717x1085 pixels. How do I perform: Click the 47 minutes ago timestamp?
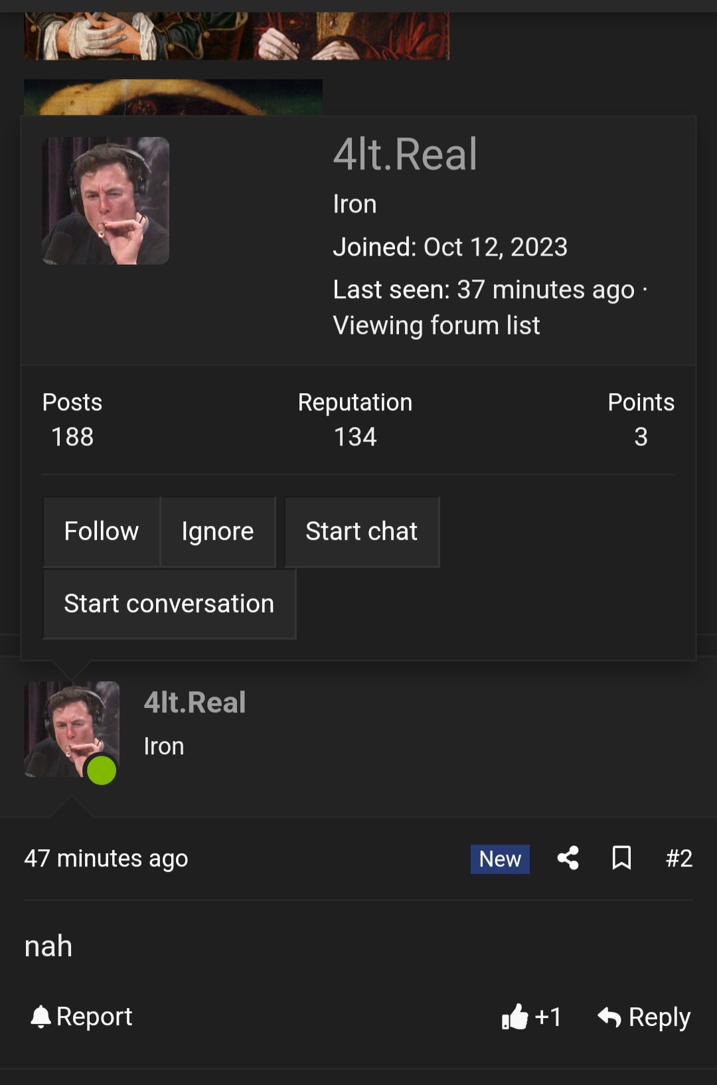point(106,859)
